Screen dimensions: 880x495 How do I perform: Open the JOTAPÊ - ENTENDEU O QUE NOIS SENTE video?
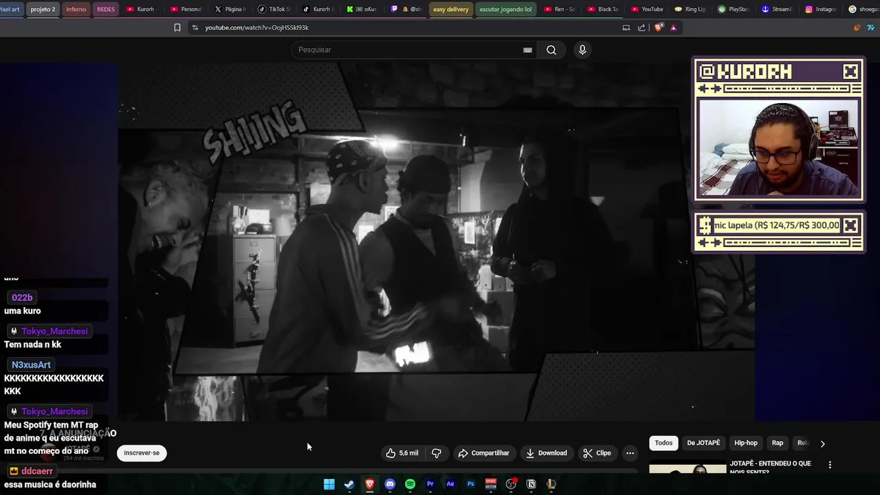point(770,467)
